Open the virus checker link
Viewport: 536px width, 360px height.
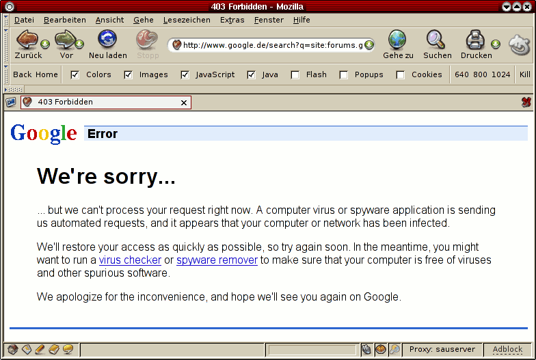click(130, 260)
